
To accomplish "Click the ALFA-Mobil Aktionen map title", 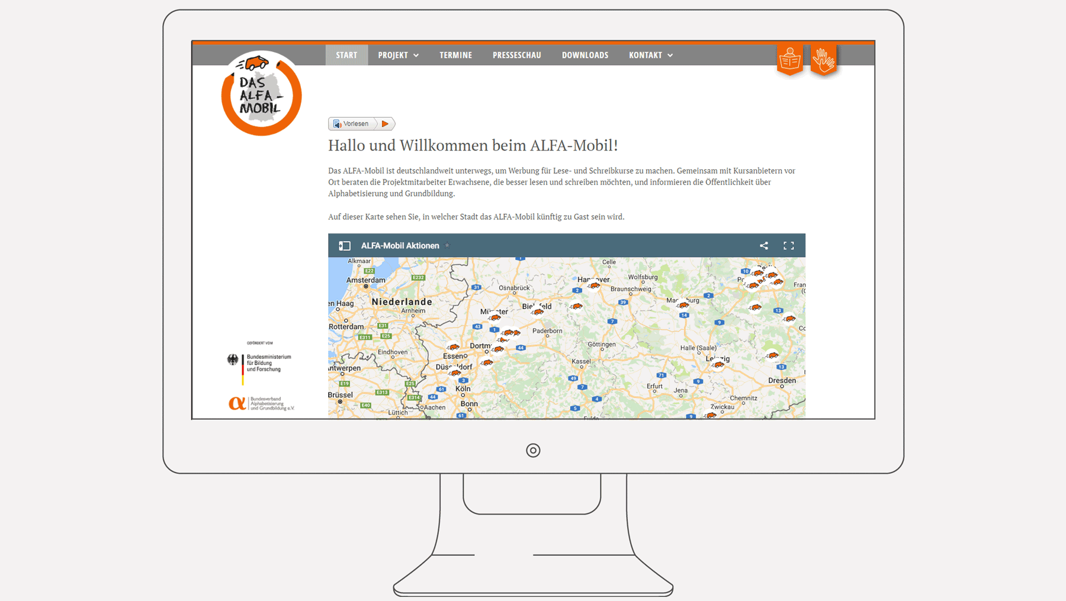I will click(x=400, y=246).
